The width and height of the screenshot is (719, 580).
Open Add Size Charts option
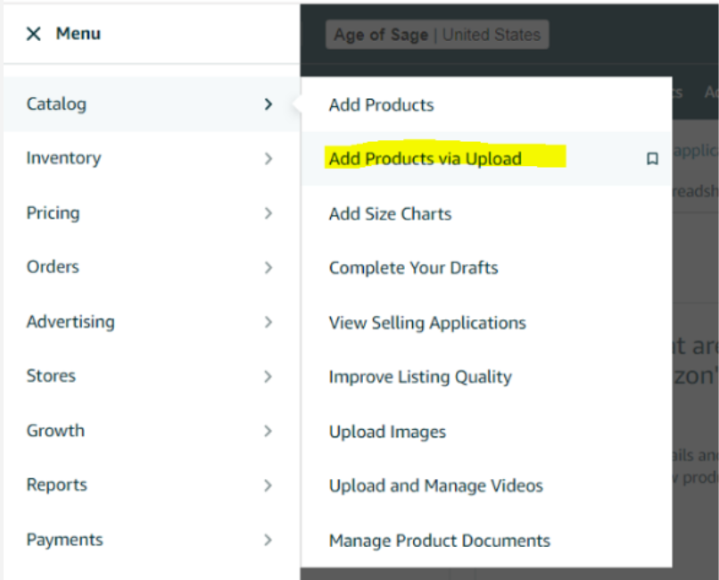(x=390, y=214)
